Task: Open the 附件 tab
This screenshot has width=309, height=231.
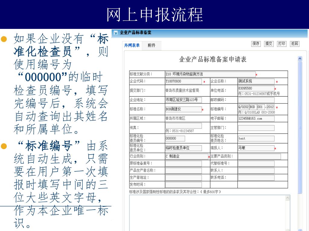Action: click(151, 45)
